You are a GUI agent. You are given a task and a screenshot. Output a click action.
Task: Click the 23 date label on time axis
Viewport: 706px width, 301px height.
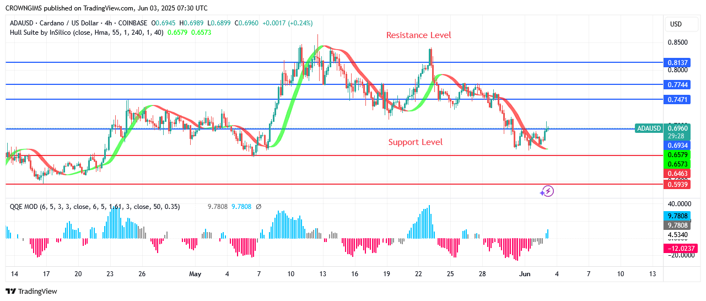click(x=110, y=274)
